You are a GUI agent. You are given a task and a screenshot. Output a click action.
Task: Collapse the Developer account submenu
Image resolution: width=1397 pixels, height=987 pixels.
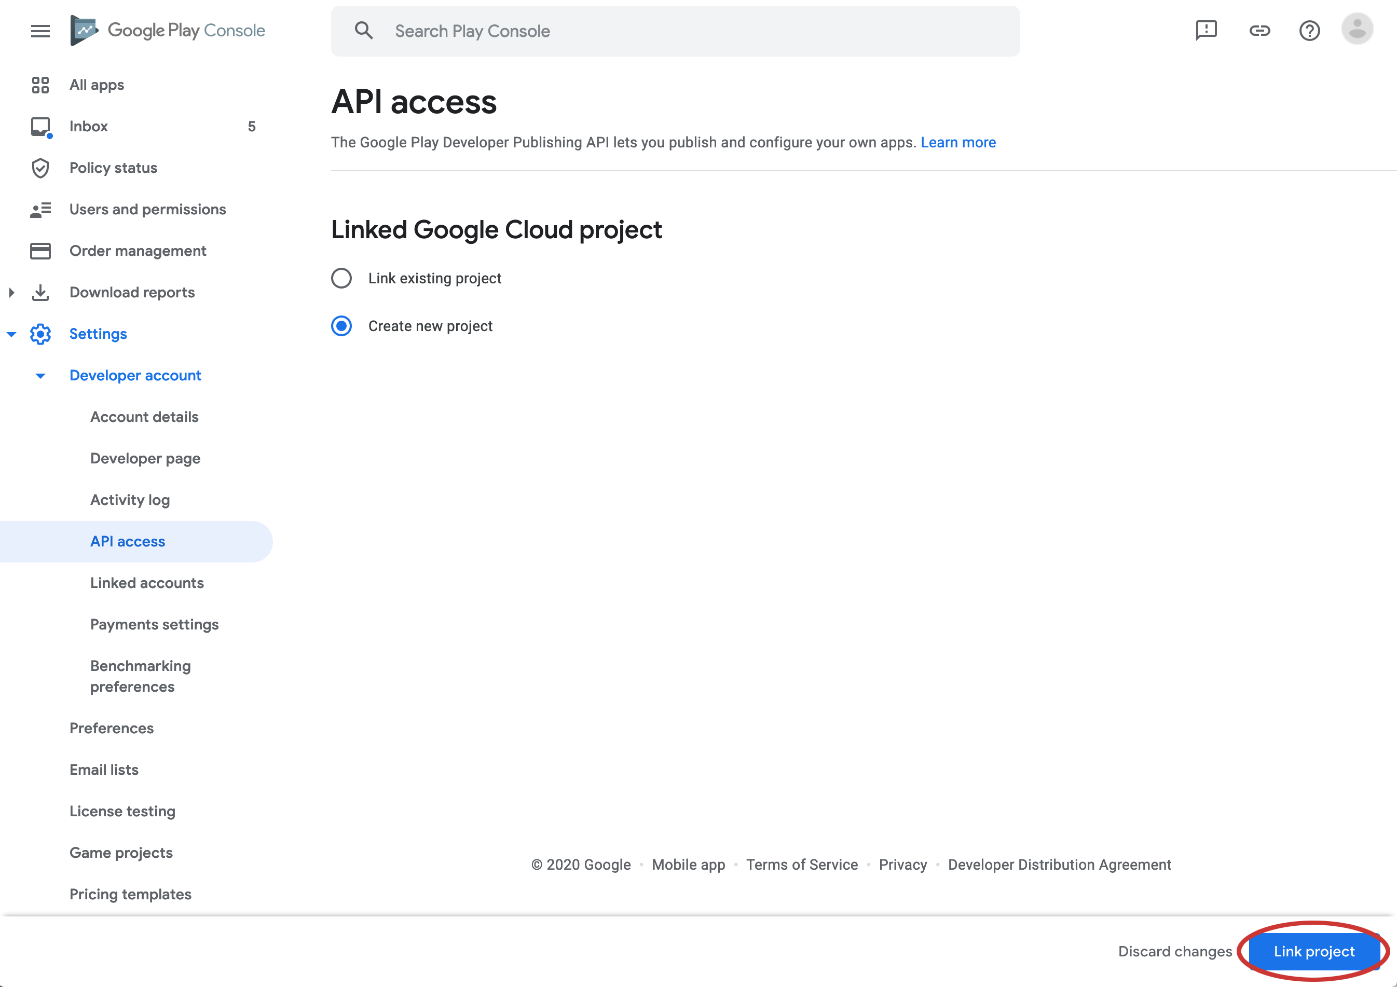coord(40,376)
